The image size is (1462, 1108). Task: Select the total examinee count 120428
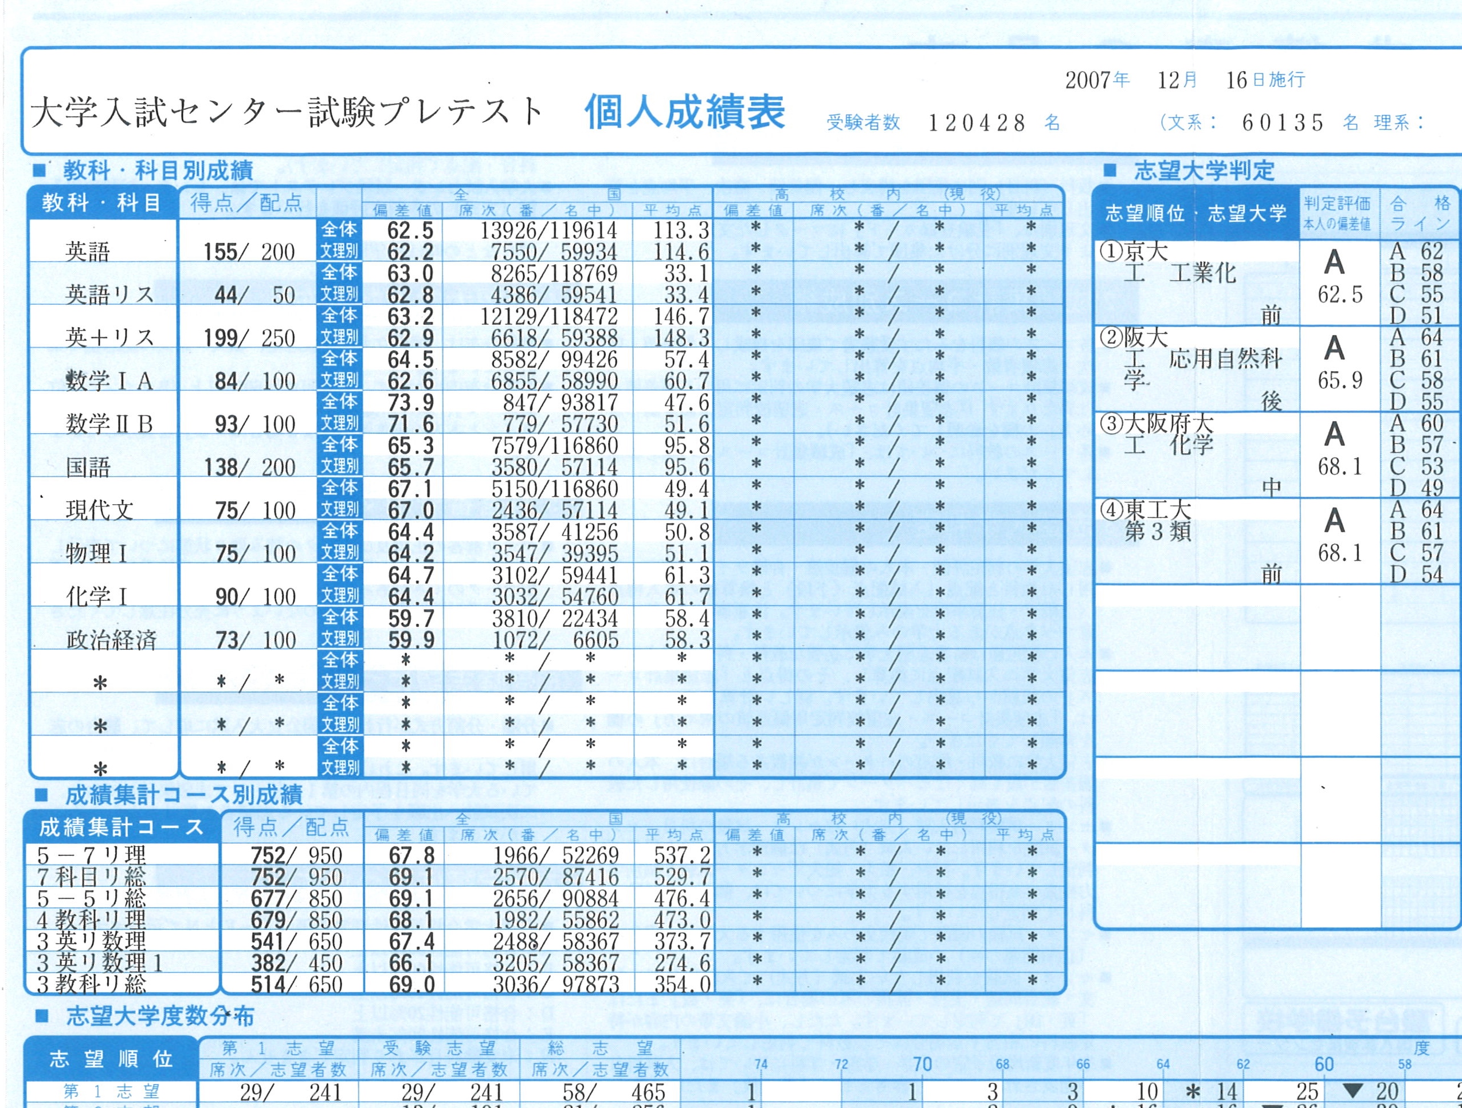977,123
